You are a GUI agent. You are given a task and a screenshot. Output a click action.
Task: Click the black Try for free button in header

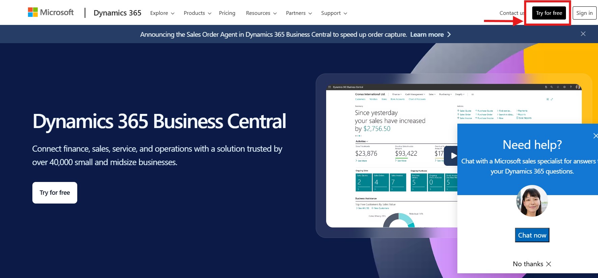coord(549,13)
